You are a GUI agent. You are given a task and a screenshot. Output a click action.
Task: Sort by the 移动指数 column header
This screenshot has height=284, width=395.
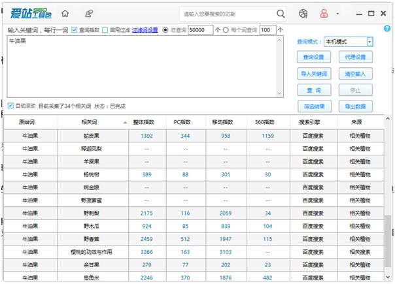click(226, 122)
